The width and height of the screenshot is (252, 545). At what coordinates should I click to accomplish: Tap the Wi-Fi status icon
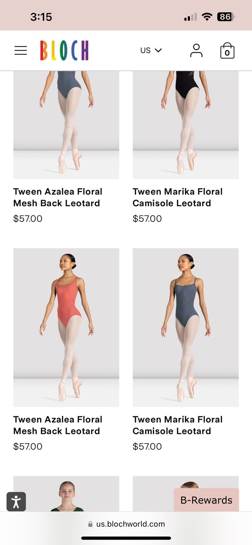(207, 16)
